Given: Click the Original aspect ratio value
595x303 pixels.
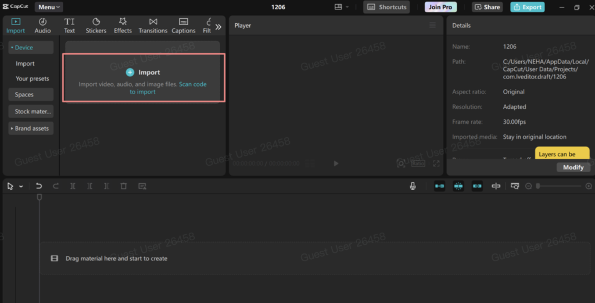Looking at the screenshot, I should tap(514, 91).
